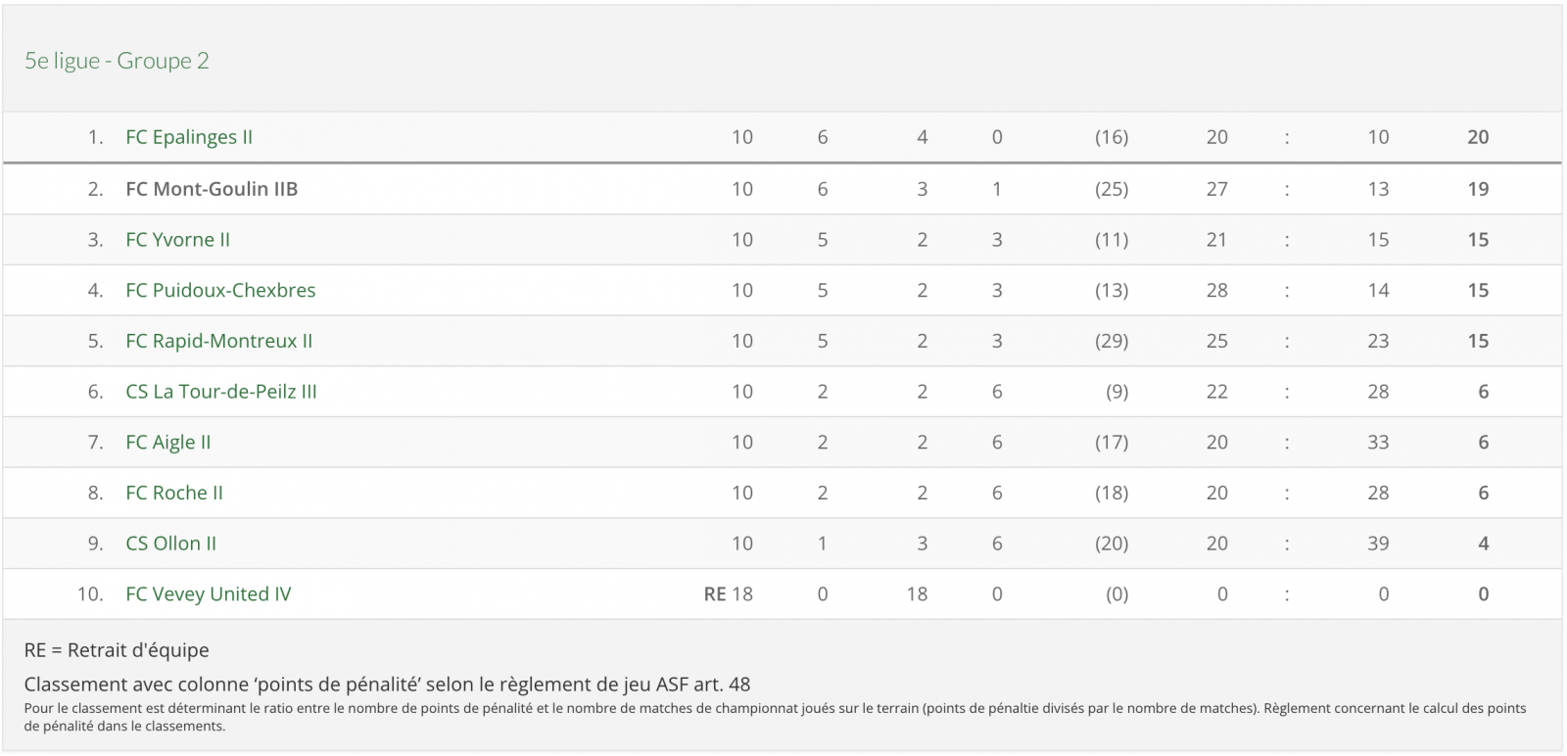Click goals against 39 for CS Ollon II

click(x=1378, y=543)
